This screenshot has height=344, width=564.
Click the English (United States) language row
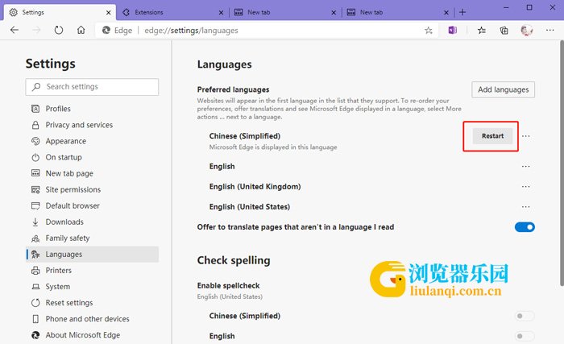point(366,207)
